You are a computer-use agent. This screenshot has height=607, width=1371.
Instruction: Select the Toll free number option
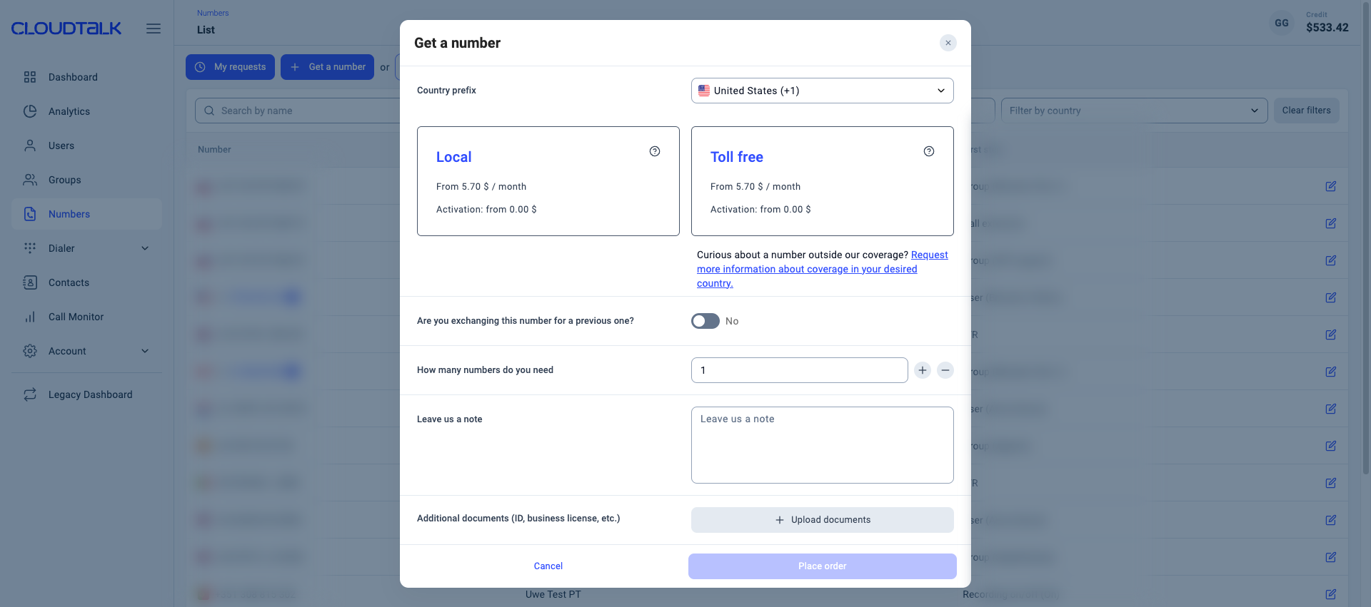click(x=822, y=181)
